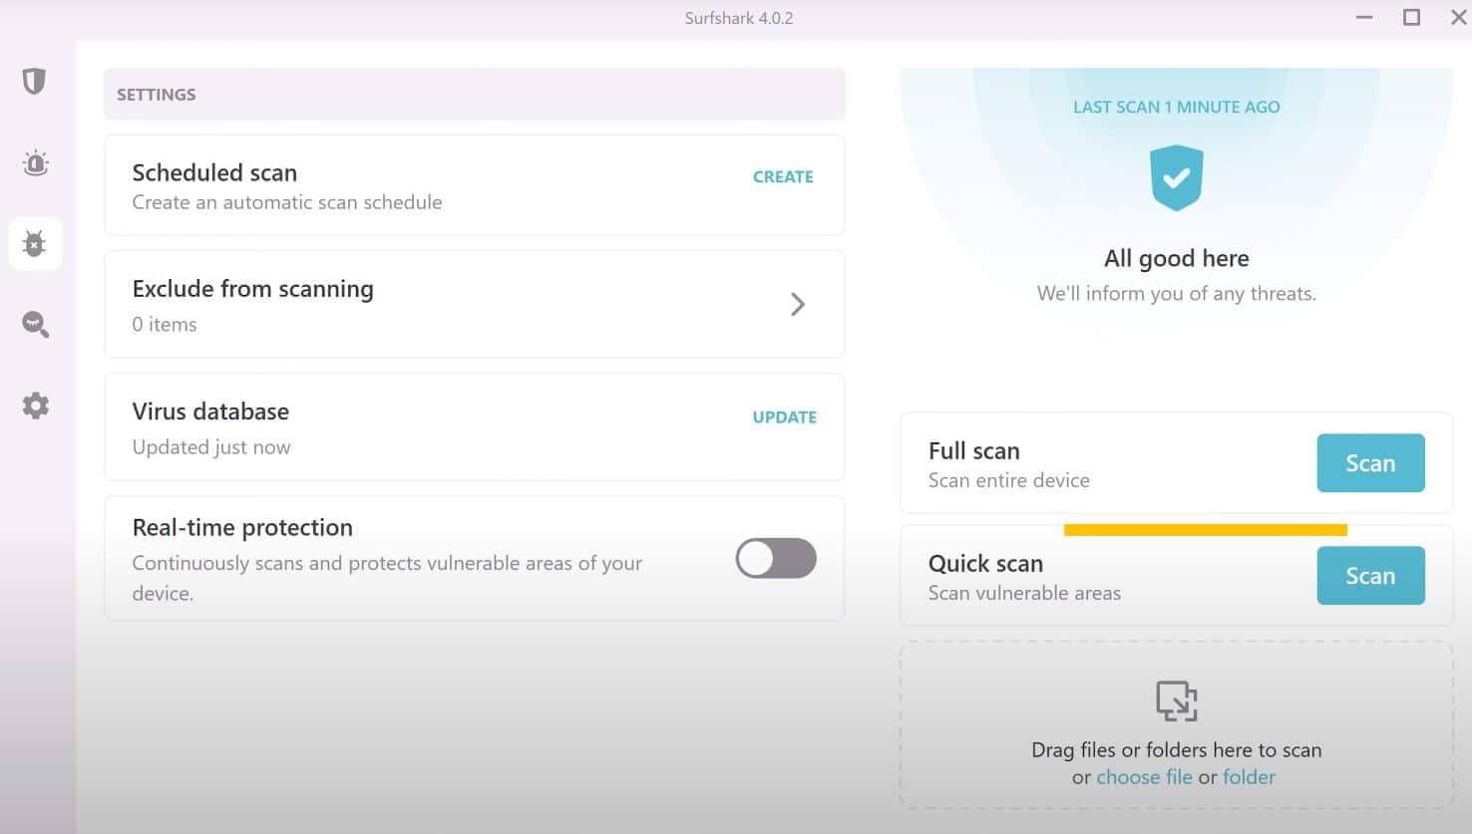Click CREATE for Scheduled scan
The height and width of the screenshot is (834, 1472).
(x=783, y=176)
